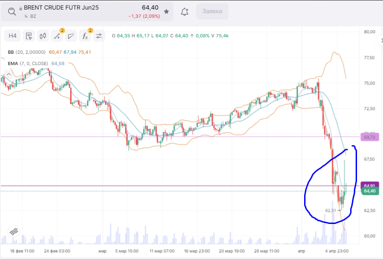The image size is (383, 259).
Task: Click the green 64,40 current price tag
Action: 368,191
